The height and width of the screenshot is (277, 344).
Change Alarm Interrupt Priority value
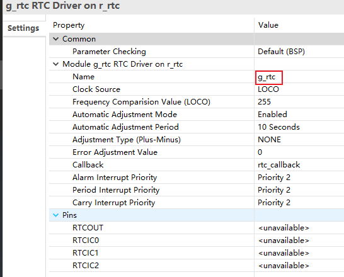tap(299, 178)
